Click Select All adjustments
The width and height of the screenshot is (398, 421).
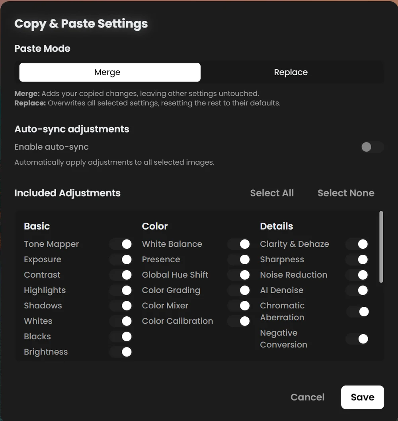click(272, 193)
